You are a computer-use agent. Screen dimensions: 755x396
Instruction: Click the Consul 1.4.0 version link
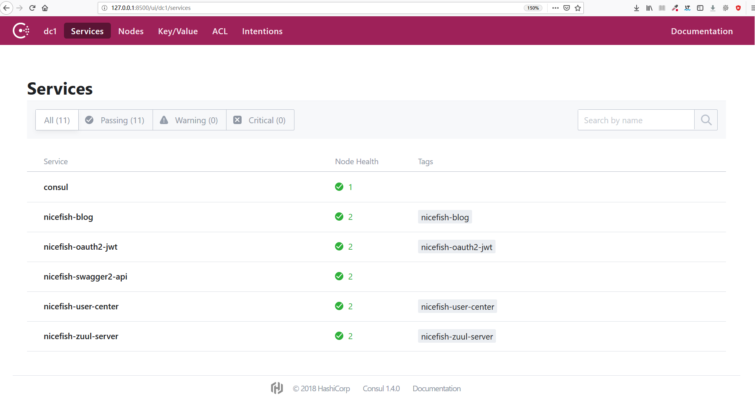pos(381,388)
